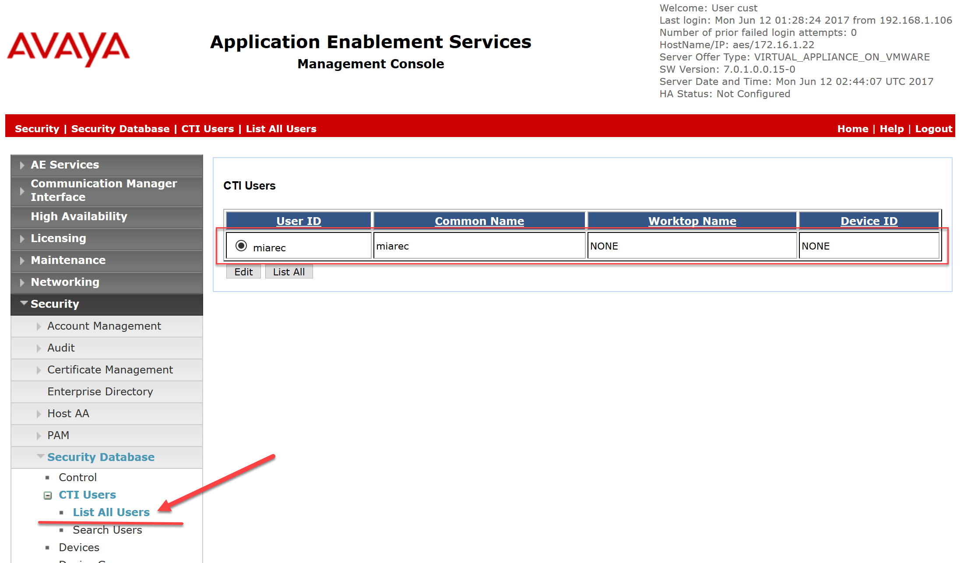This screenshot has height=563, width=964.
Task: Click List All Users breadcrumb
Action: (x=281, y=129)
